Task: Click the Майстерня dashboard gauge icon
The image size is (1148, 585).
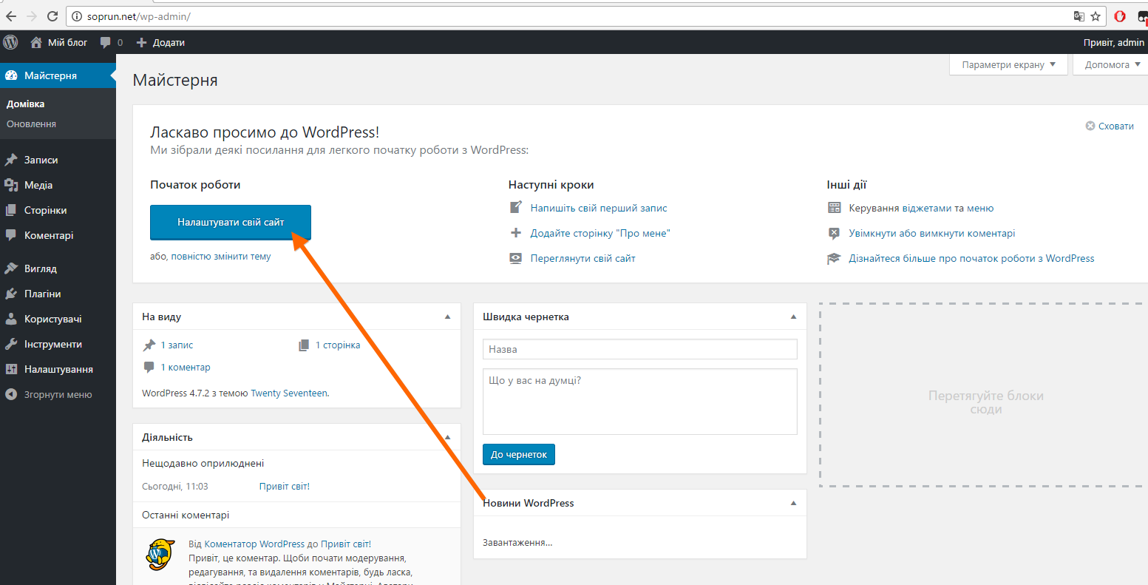Action: point(11,75)
